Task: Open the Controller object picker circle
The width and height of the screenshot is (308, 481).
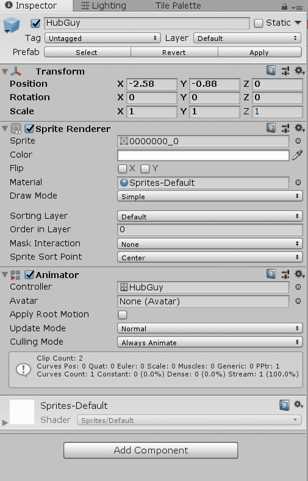Action: (298, 287)
